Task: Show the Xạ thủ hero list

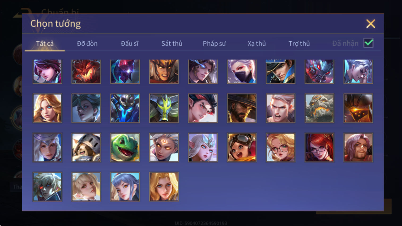Action: 256,44
